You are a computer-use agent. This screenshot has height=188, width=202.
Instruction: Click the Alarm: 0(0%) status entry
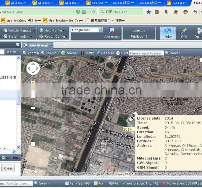106,183
